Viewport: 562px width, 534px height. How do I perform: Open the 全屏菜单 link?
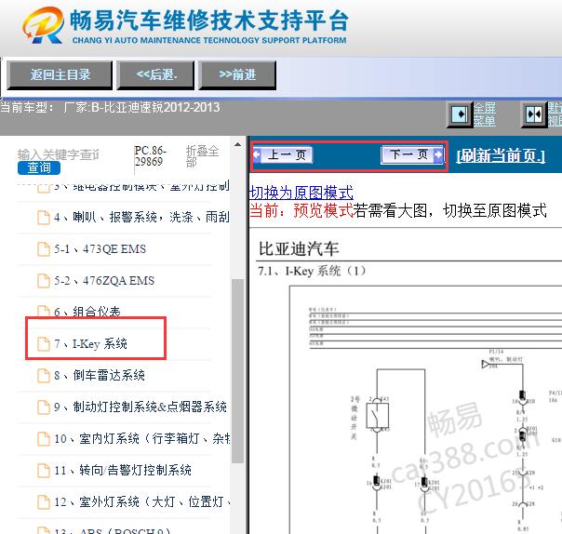pos(485,114)
